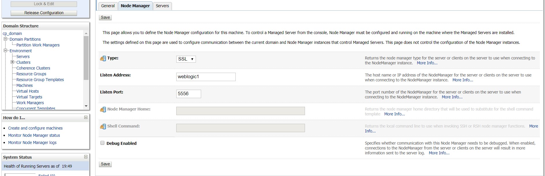
Task: Collapse the Domain Partitions tree node
Action: 5,39
